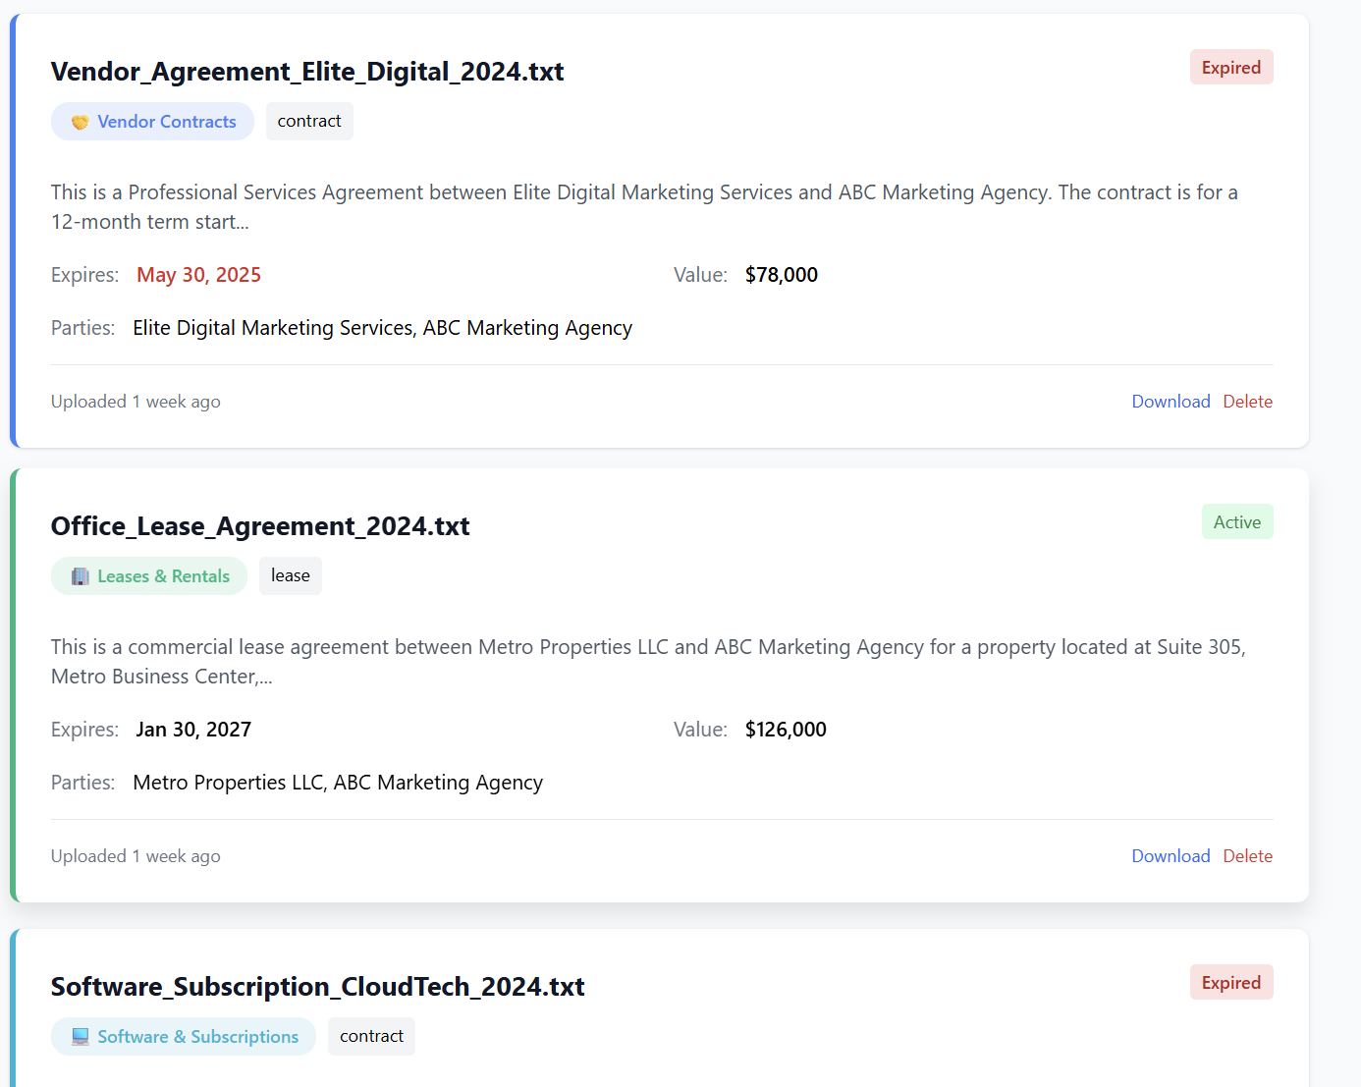Delete the Vendor Agreement Elite Digital document
This screenshot has width=1361, height=1087.
[x=1247, y=402]
